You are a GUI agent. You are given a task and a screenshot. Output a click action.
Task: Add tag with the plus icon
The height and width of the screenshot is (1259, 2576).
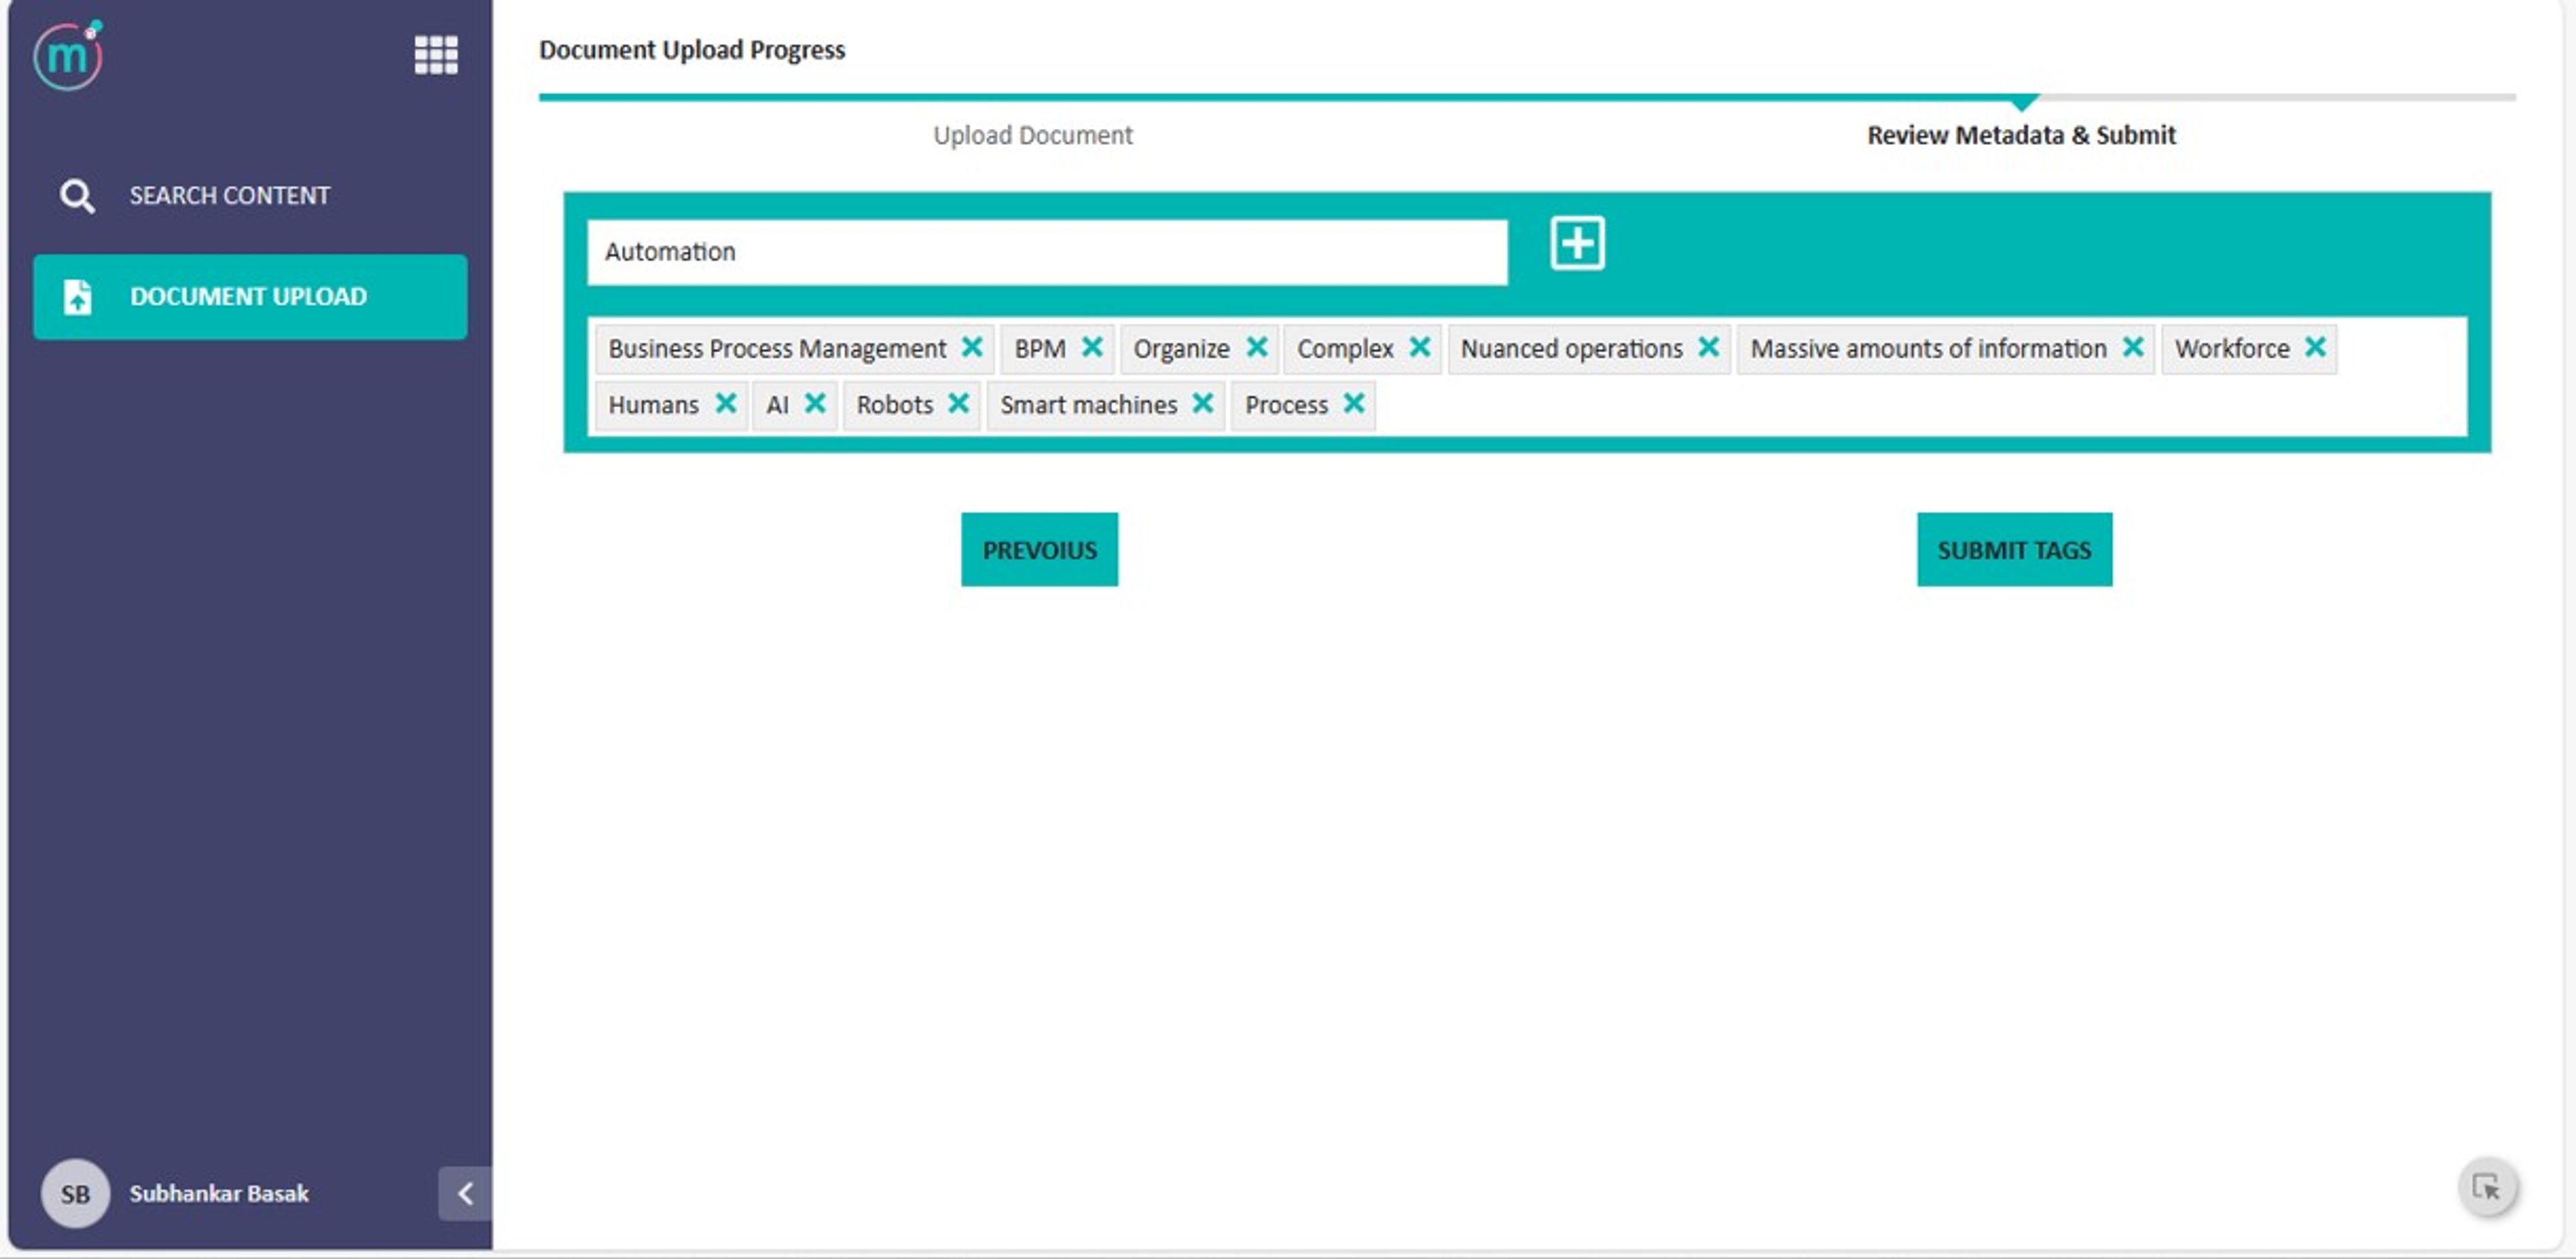point(1577,243)
